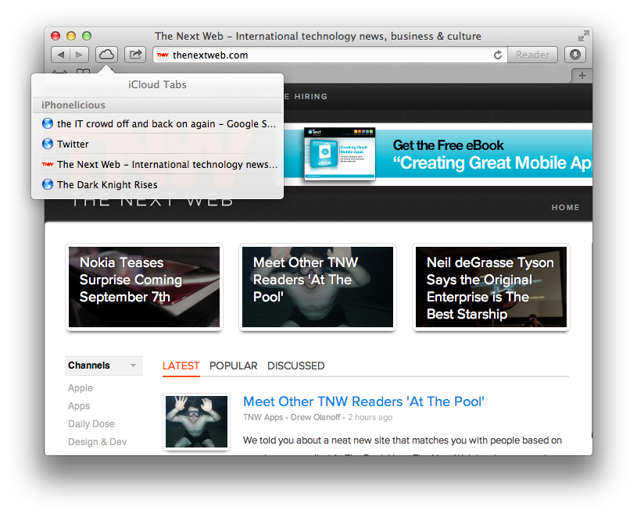637x517 pixels.
Task: Click author Drew Olanoff
Action: point(316,417)
